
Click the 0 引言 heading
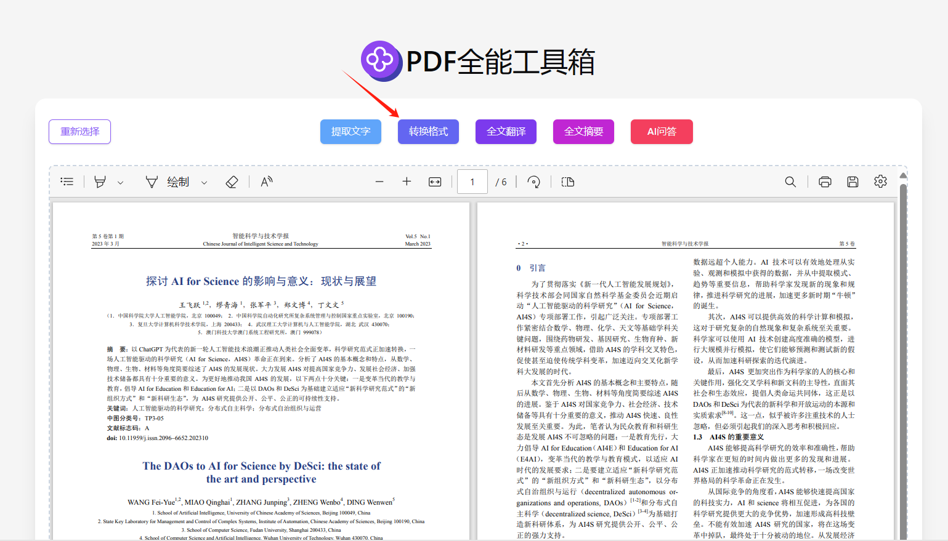(531, 268)
